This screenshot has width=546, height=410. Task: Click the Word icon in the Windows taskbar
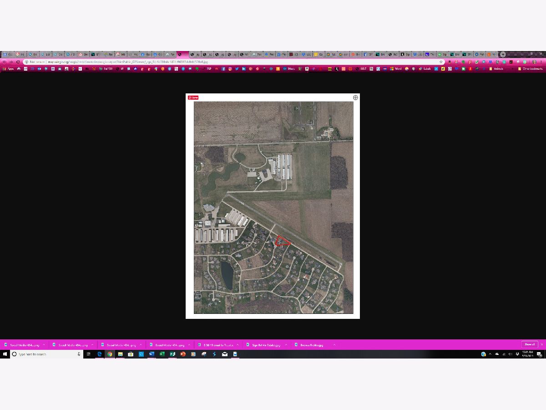click(x=152, y=354)
